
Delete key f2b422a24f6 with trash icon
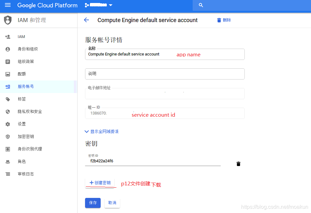click(238, 164)
